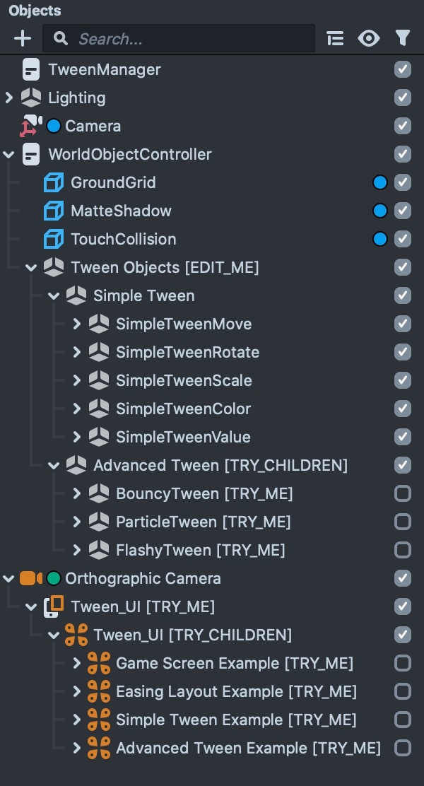Screen dimensions: 424x786
Task: Disable the SimpleTweenMove checkbox
Action: click(x=403, y=324)
